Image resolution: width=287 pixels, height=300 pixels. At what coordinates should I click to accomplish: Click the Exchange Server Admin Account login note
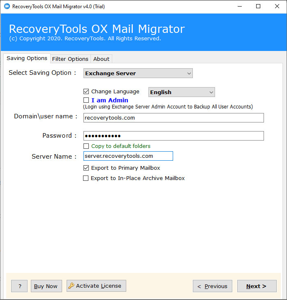(x=168, y=107)
